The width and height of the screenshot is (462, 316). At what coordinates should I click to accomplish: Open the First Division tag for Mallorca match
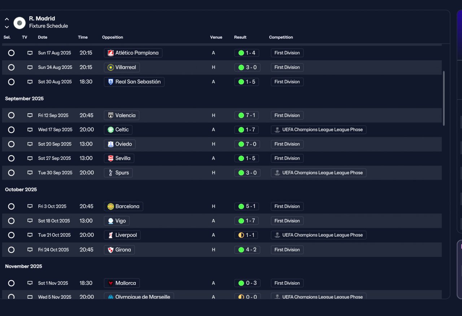(x=287, y=283)
